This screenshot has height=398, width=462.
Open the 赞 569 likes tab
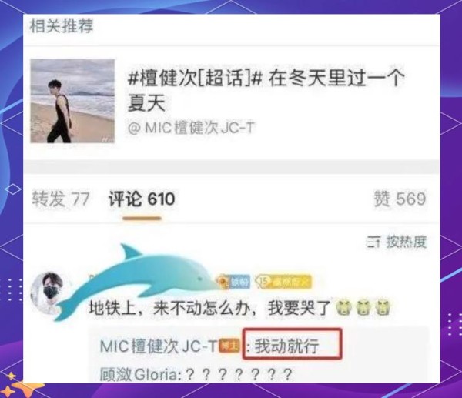click(400, 199)
